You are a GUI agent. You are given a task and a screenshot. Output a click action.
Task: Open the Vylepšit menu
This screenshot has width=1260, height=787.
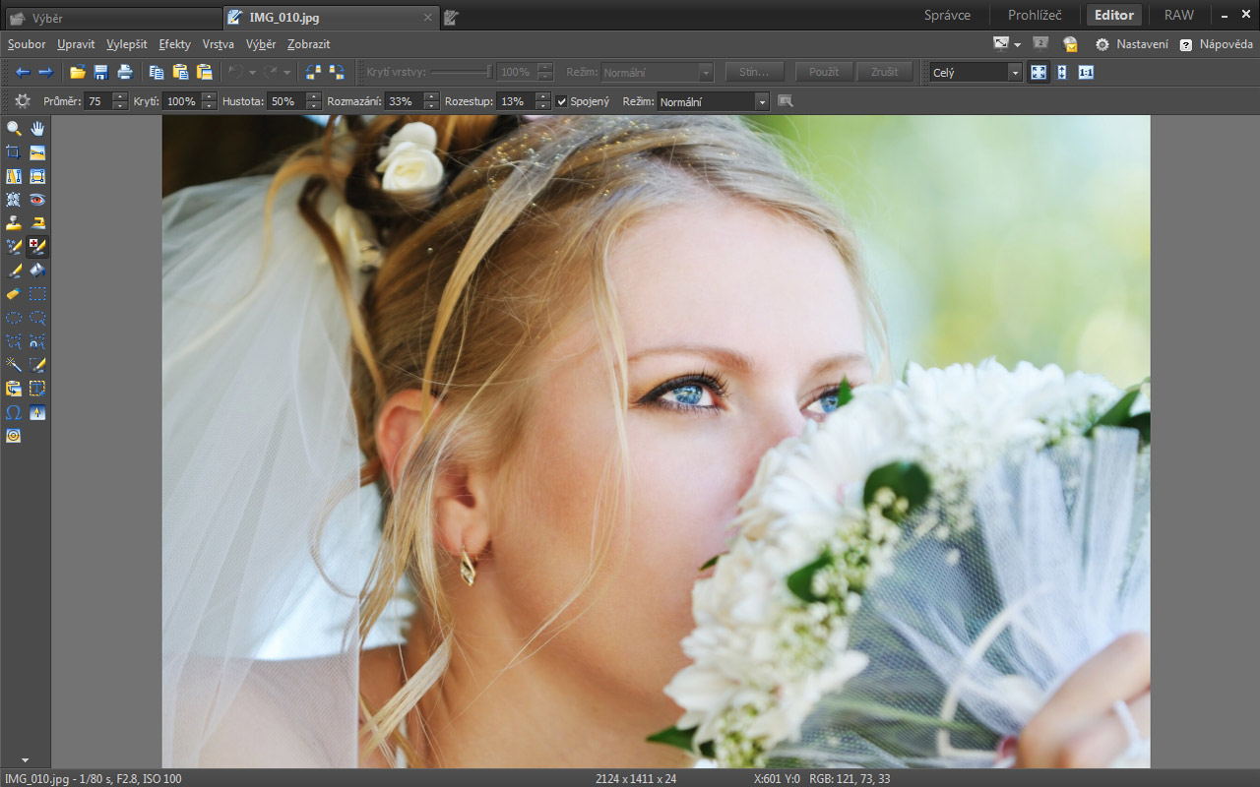127,44
